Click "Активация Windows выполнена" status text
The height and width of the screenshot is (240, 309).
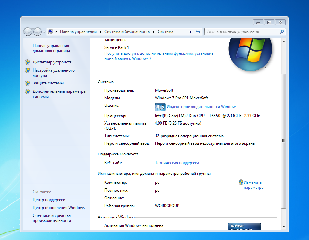(134, 225)
